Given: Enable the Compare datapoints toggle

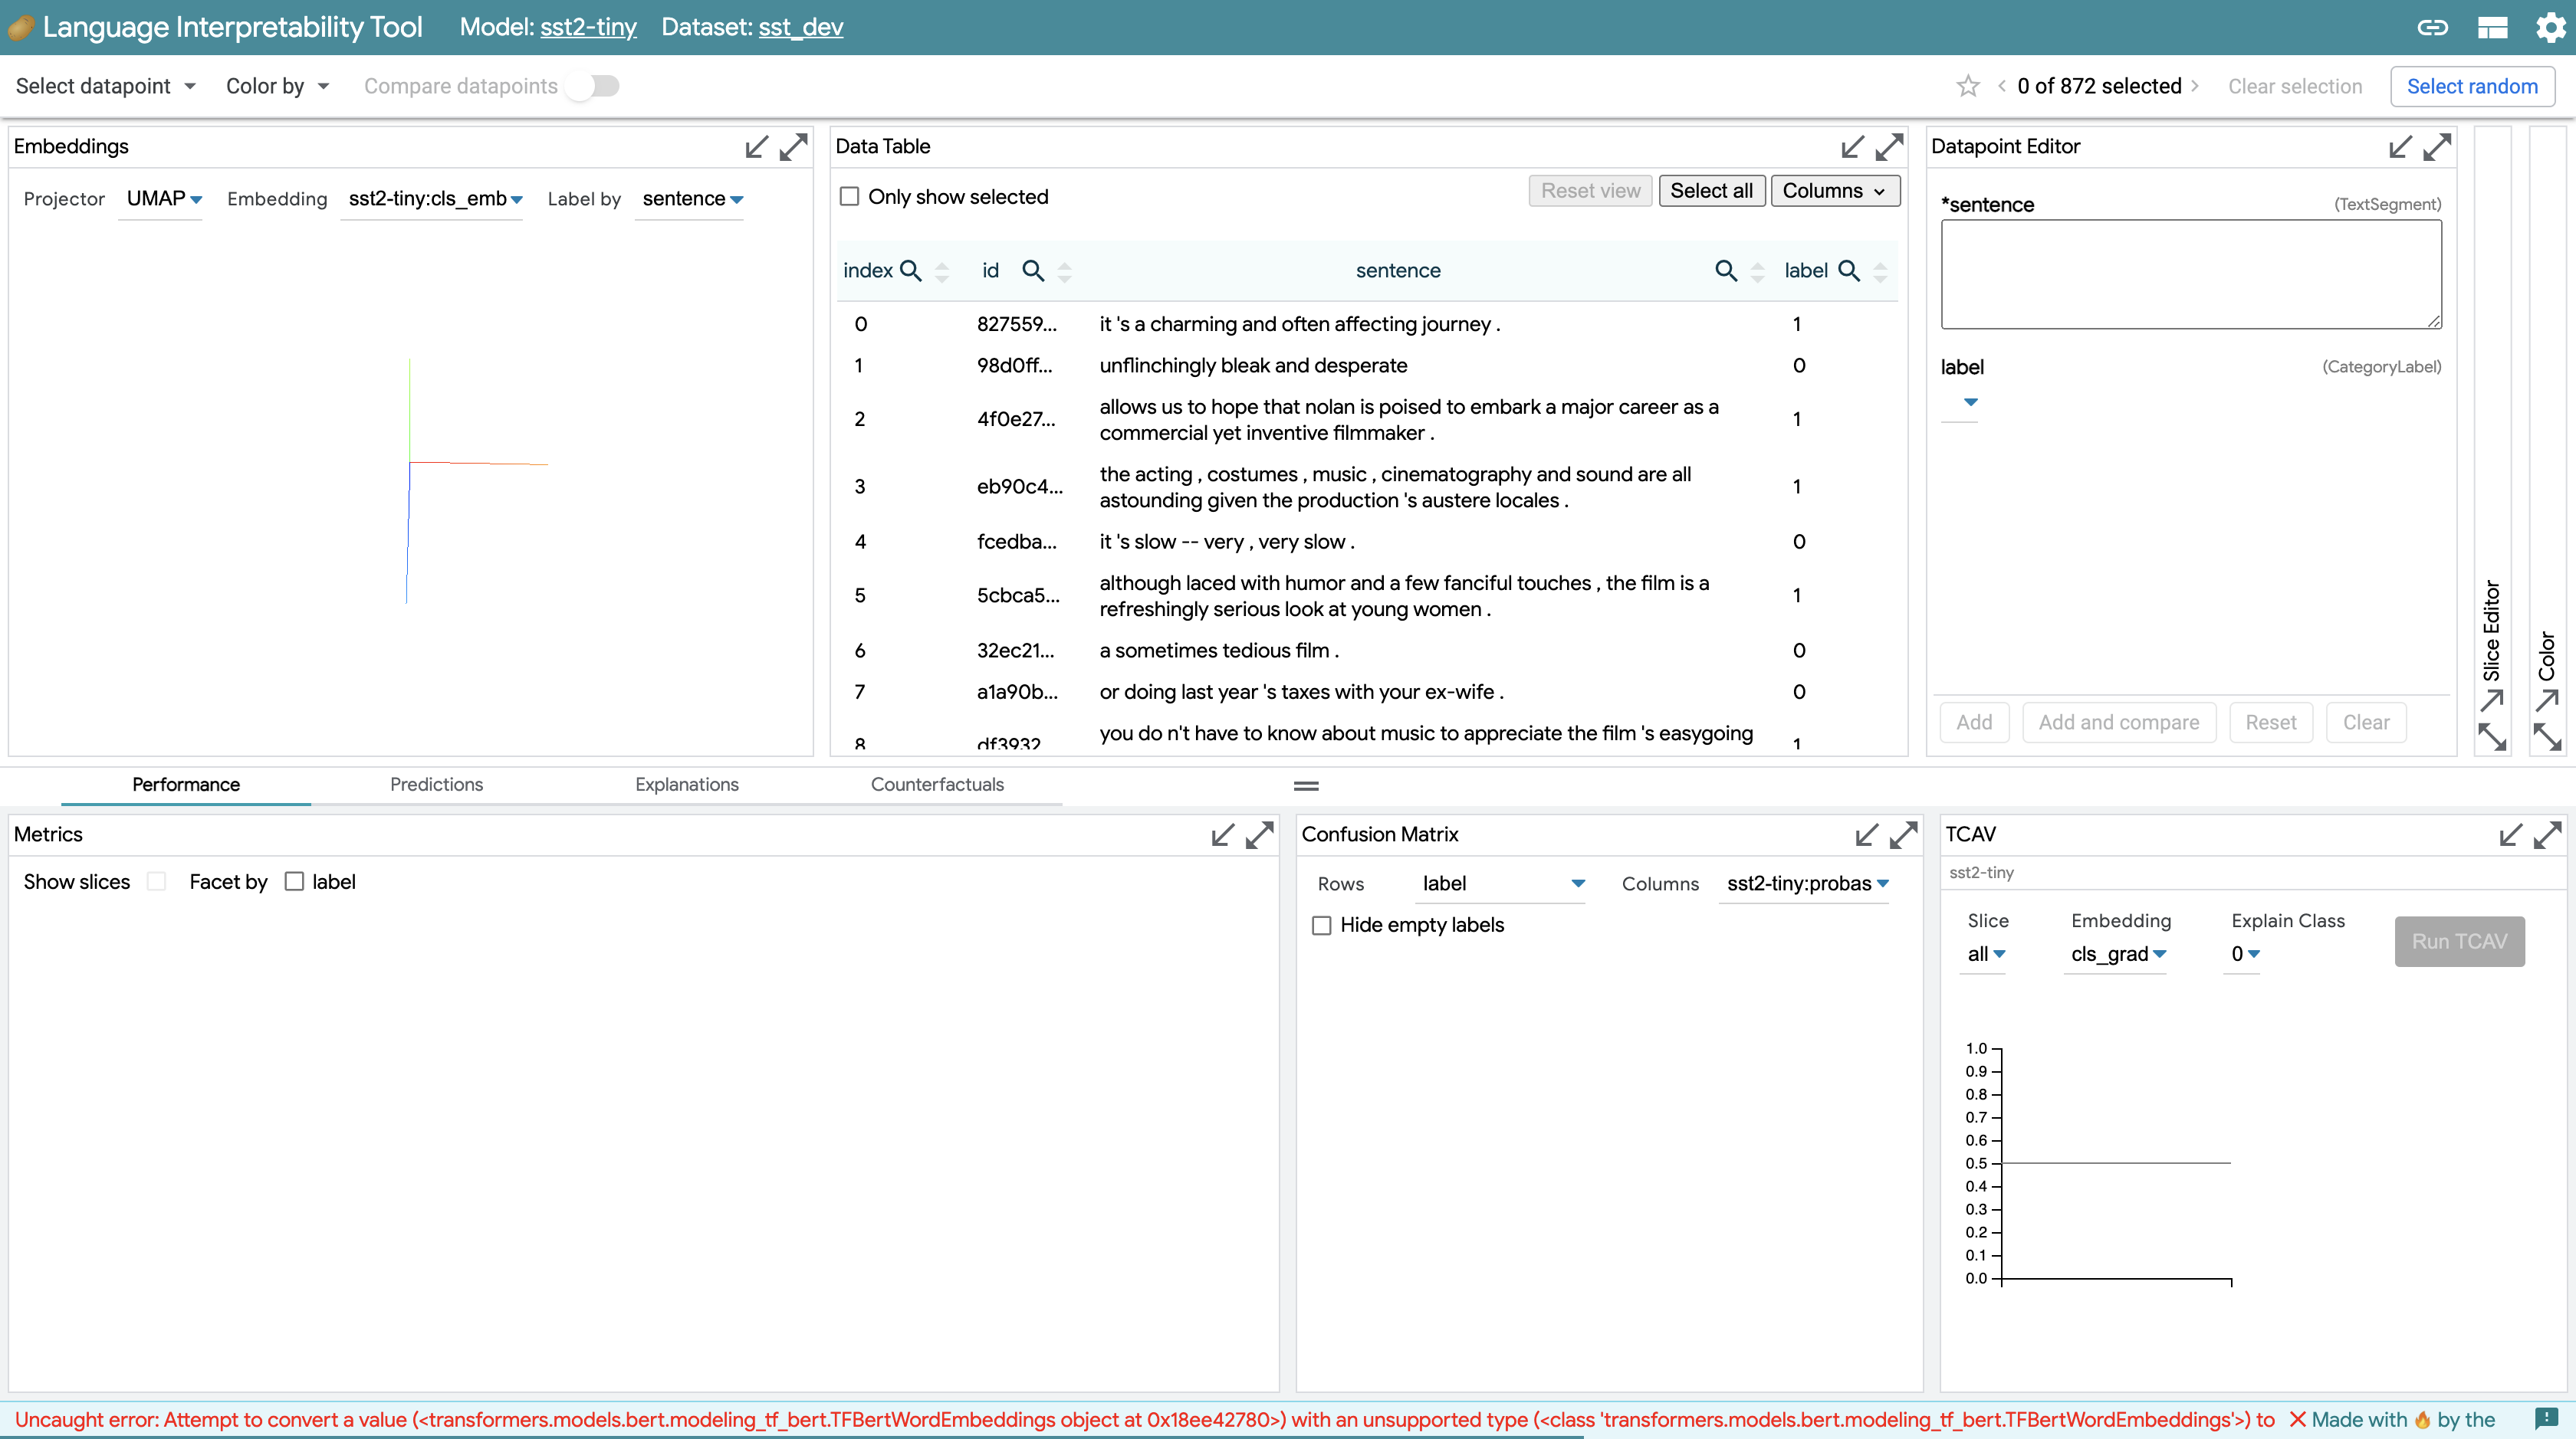Looking at the screenshot, I should [593, 86].
